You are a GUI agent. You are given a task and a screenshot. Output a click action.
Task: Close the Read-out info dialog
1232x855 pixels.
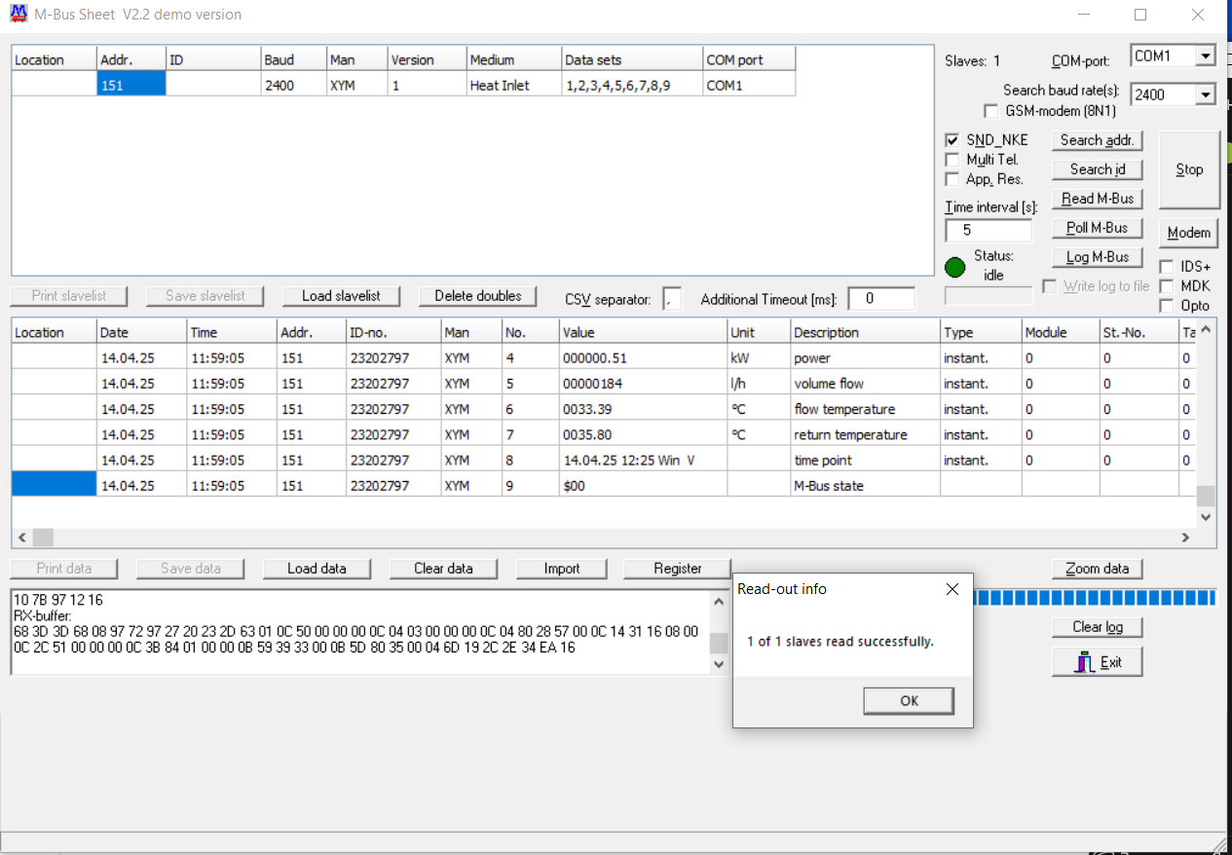(952, 589)
